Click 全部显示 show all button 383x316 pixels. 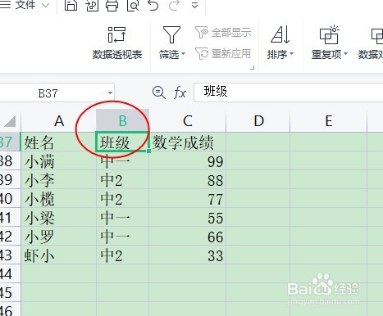tap(223, 33)
